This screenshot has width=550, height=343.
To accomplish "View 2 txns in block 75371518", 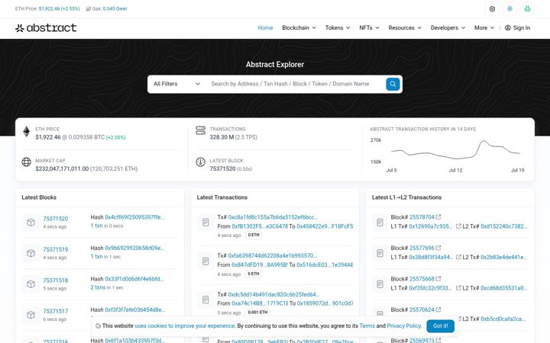I will click(x=98, y=287).
